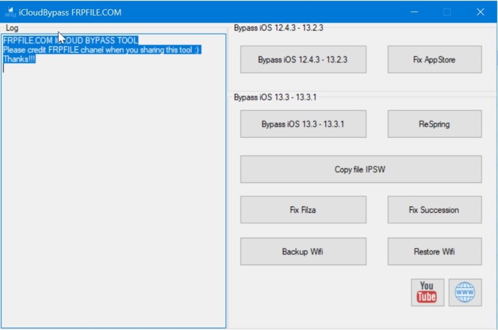Click the 'Log' group label

pyautogui.click(x=12, y=28)
